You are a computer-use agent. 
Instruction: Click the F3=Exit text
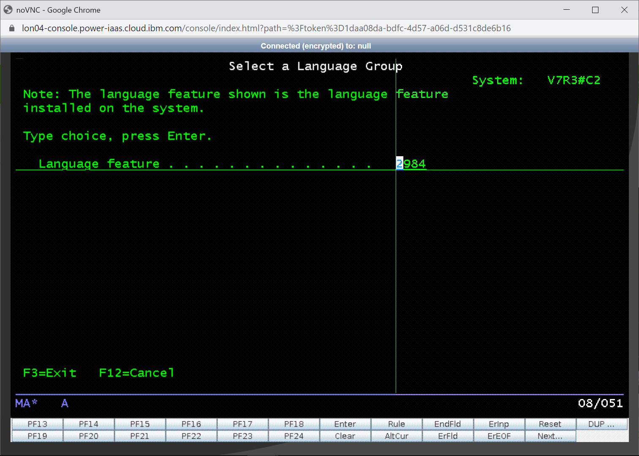[x=50, y=373]
